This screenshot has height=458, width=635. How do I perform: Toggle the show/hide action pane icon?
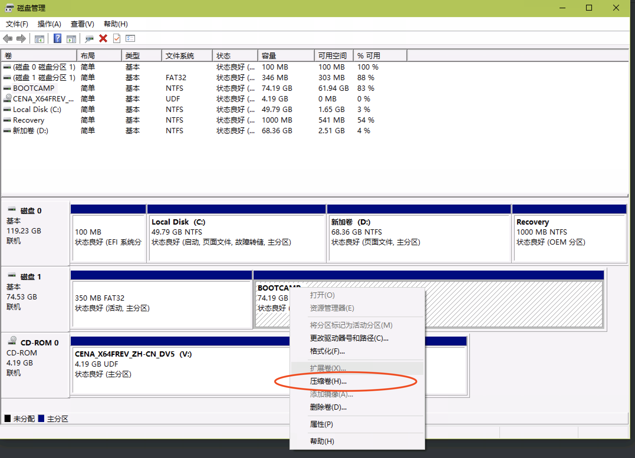[x=71, y=39]
